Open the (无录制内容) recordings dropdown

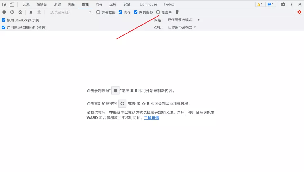coord(68,12)
